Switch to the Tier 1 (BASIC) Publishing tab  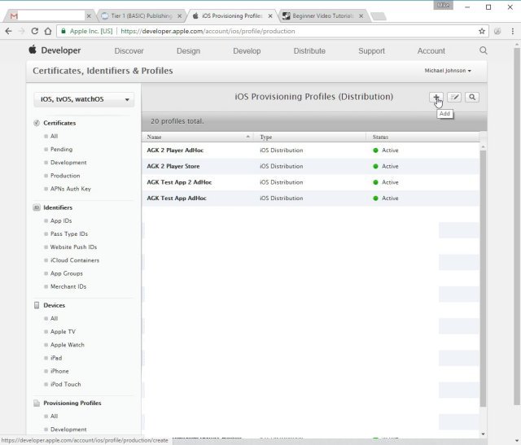[140, 15]
